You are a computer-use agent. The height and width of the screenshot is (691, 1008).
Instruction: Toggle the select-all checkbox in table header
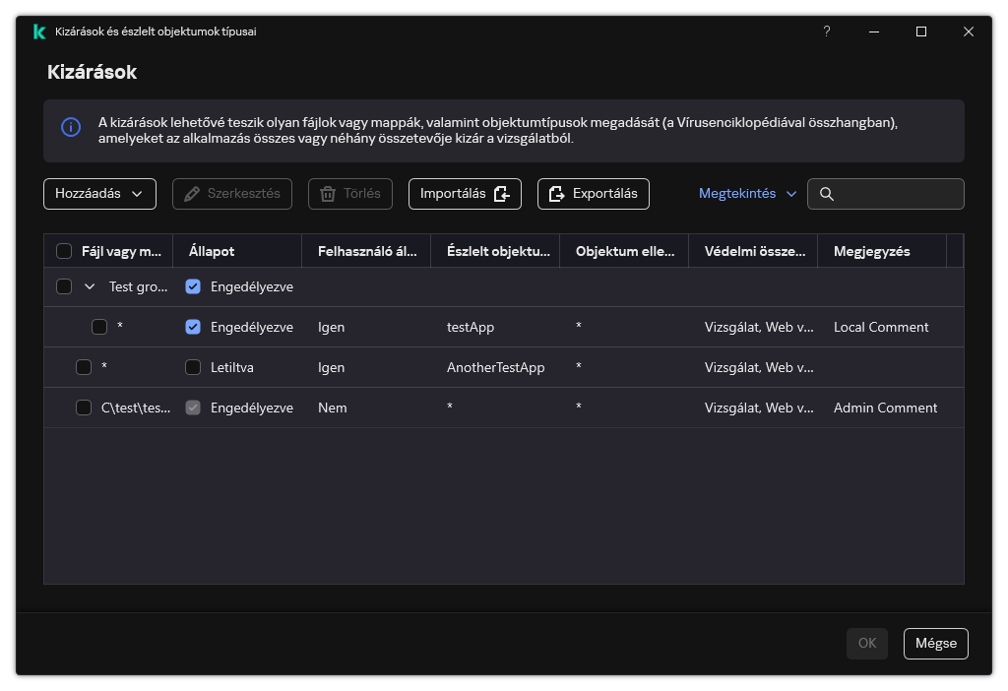pyautogui.click(x=64, y=251)
